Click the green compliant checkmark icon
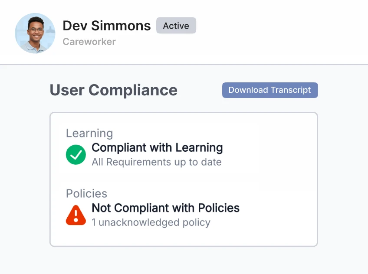Screen dimensions: 368x274 tap(76, 155)
